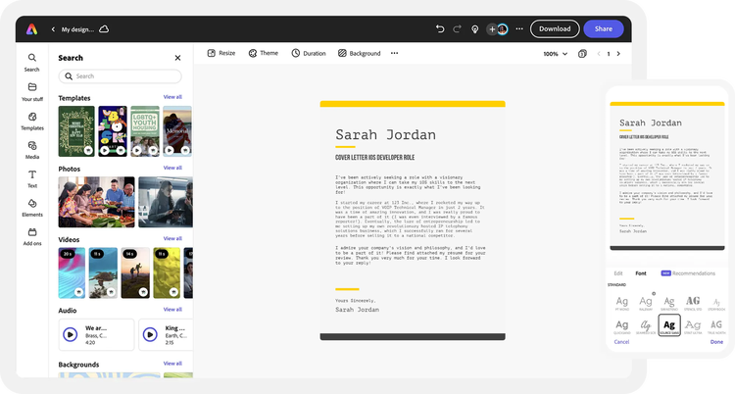Select the photo of woman with tablet
This screenshot has width=735, height=394.
[x=166, y=202]
